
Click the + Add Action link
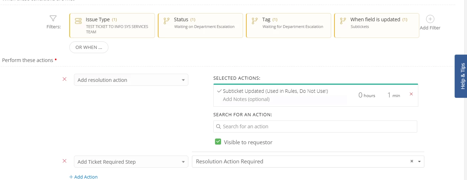(x=84, y=177)
